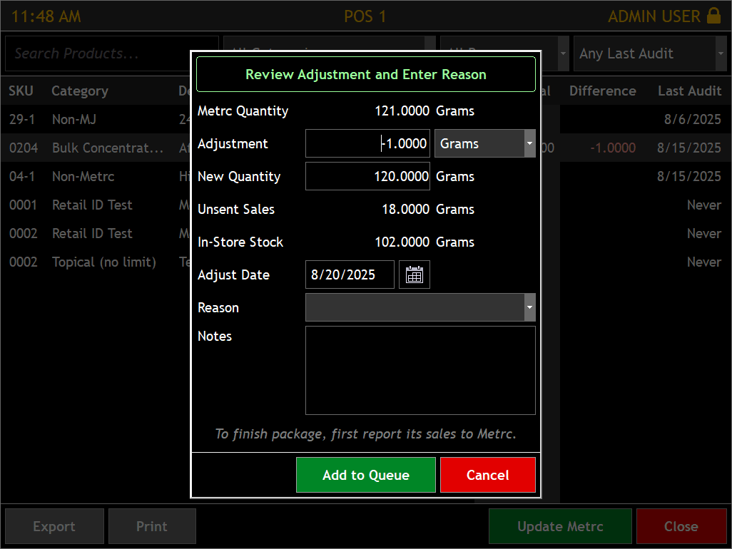Screen dimensions: 732x549
Task: Click the Adjust Date text field
Action: [x=350, y=274]
